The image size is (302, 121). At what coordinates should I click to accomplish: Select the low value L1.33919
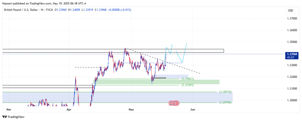pyautogui.click(x=87, y=10)
